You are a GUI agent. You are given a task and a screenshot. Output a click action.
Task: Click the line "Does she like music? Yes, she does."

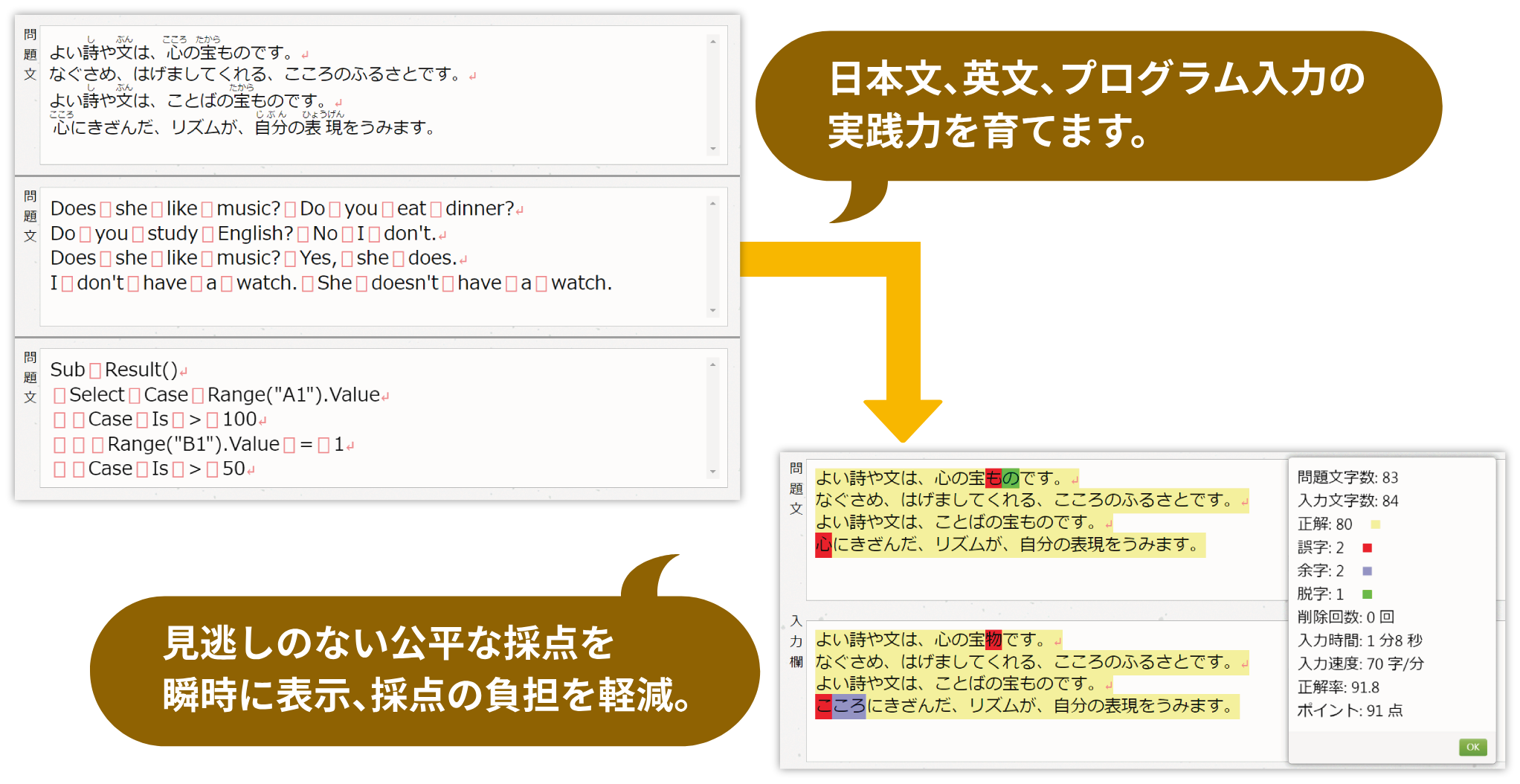259,258
